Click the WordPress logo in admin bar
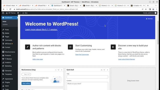Image resolution: width=160 pixels, height=90 pixels. [x=3, y=13]
